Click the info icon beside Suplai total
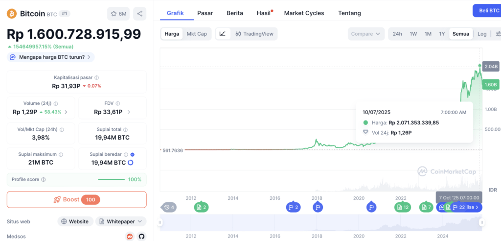This screenshot has width=501, height=241. [x=125, y=130]
